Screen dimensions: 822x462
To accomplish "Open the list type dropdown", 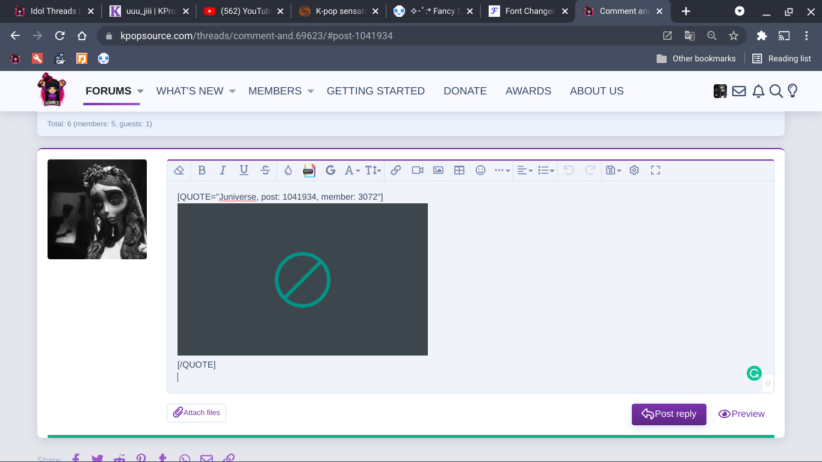I will (x=546, y=170).
